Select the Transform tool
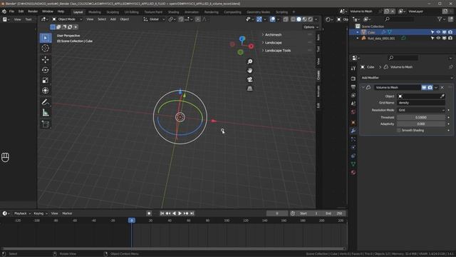 coord(46,91)
